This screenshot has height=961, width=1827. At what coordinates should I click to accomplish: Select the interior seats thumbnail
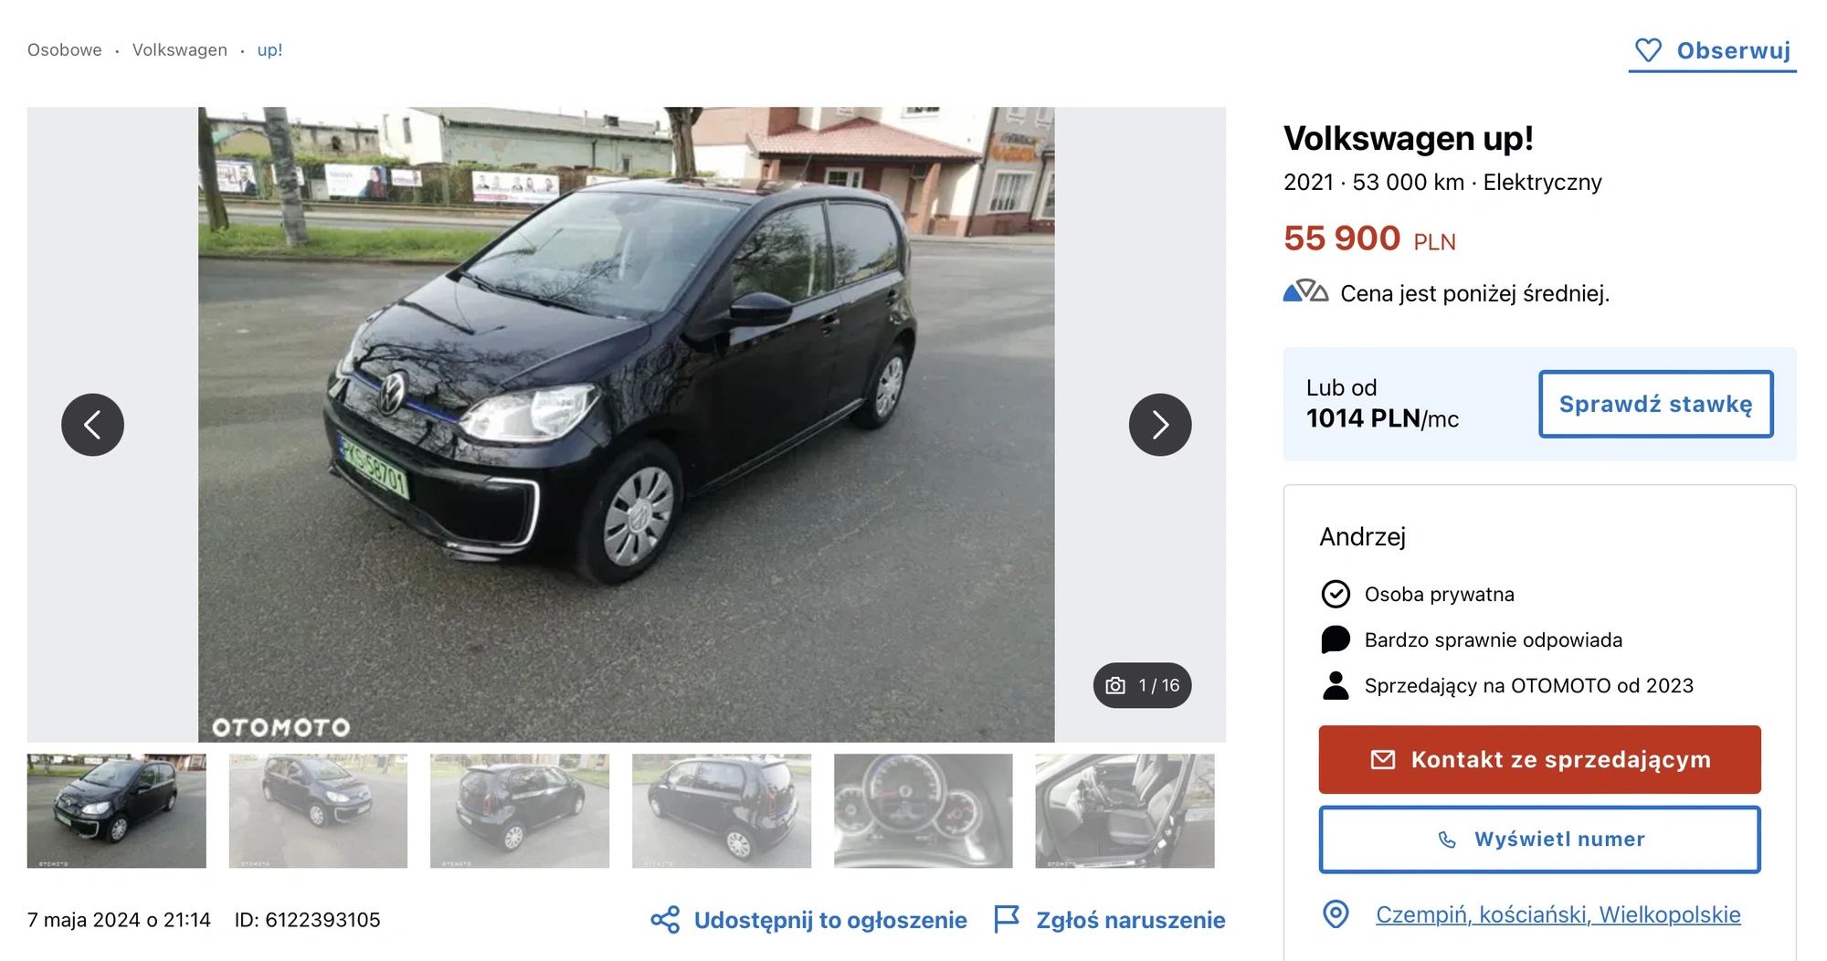1125,811
